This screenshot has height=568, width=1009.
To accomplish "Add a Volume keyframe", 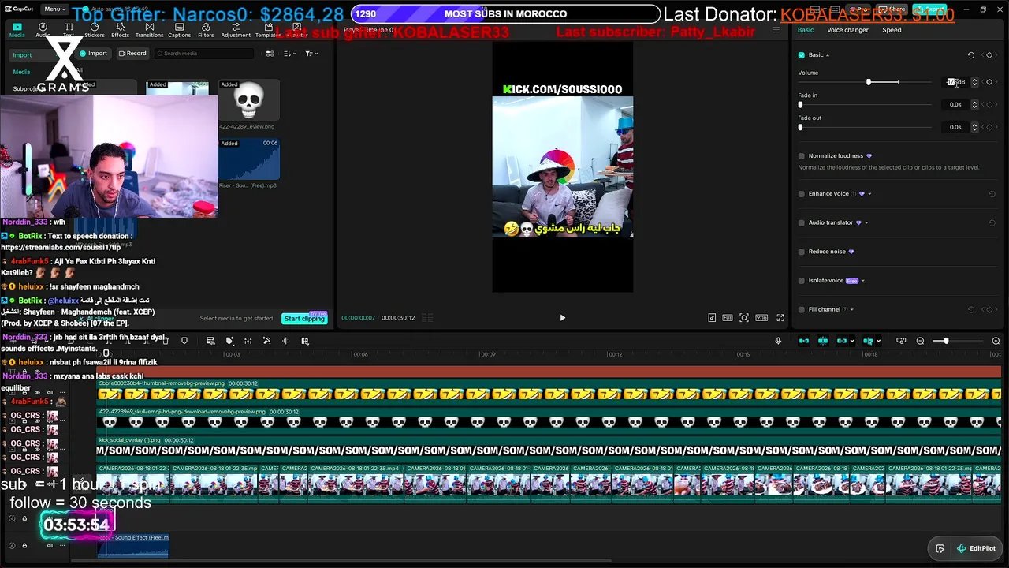I will click(x=989, y=82).
